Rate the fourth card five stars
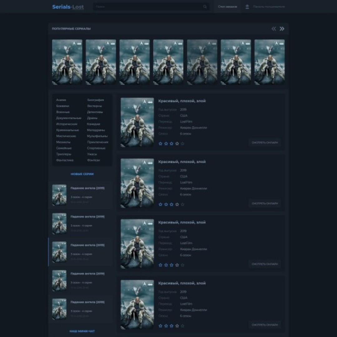Viewport: 337px width, 337px height. (x=183, y=326)
